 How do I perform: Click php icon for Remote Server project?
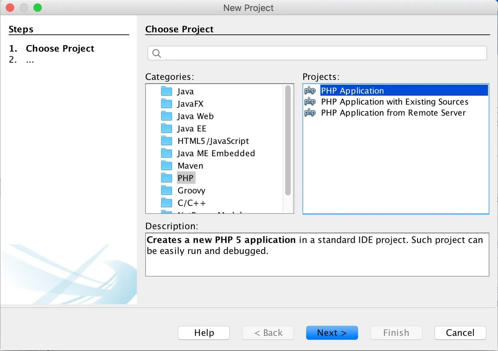click(310, 113)
